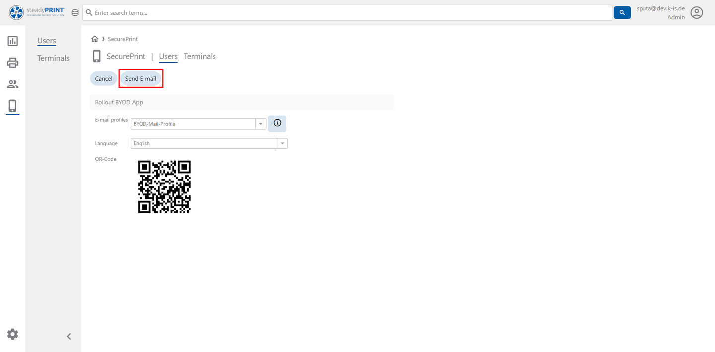715x352 pixels.
Task: Click the Admin role label
Action: point(676,17)
